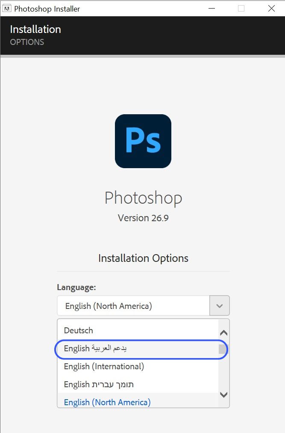Choose the circled English with Arabic support option

tap(138, 349)
